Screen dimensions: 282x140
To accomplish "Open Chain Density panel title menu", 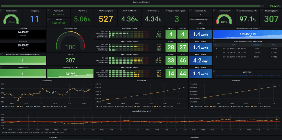I will point(47,81).
